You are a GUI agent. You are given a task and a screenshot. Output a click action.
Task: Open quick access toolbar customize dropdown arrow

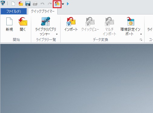pos(63,4)
